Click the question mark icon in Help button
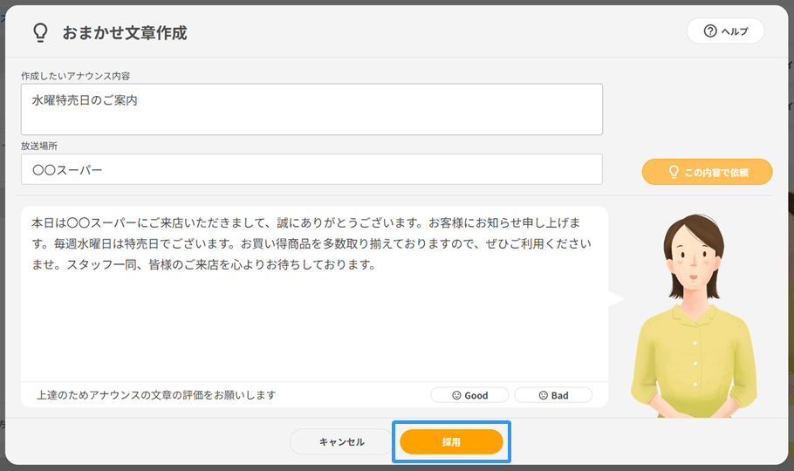The width and height of the screenshot is (794, 471). [x=710, y=31]
